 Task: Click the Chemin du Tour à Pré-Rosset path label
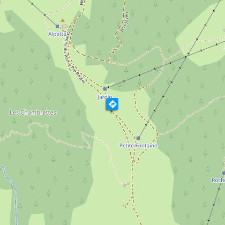tap(73, 57)
